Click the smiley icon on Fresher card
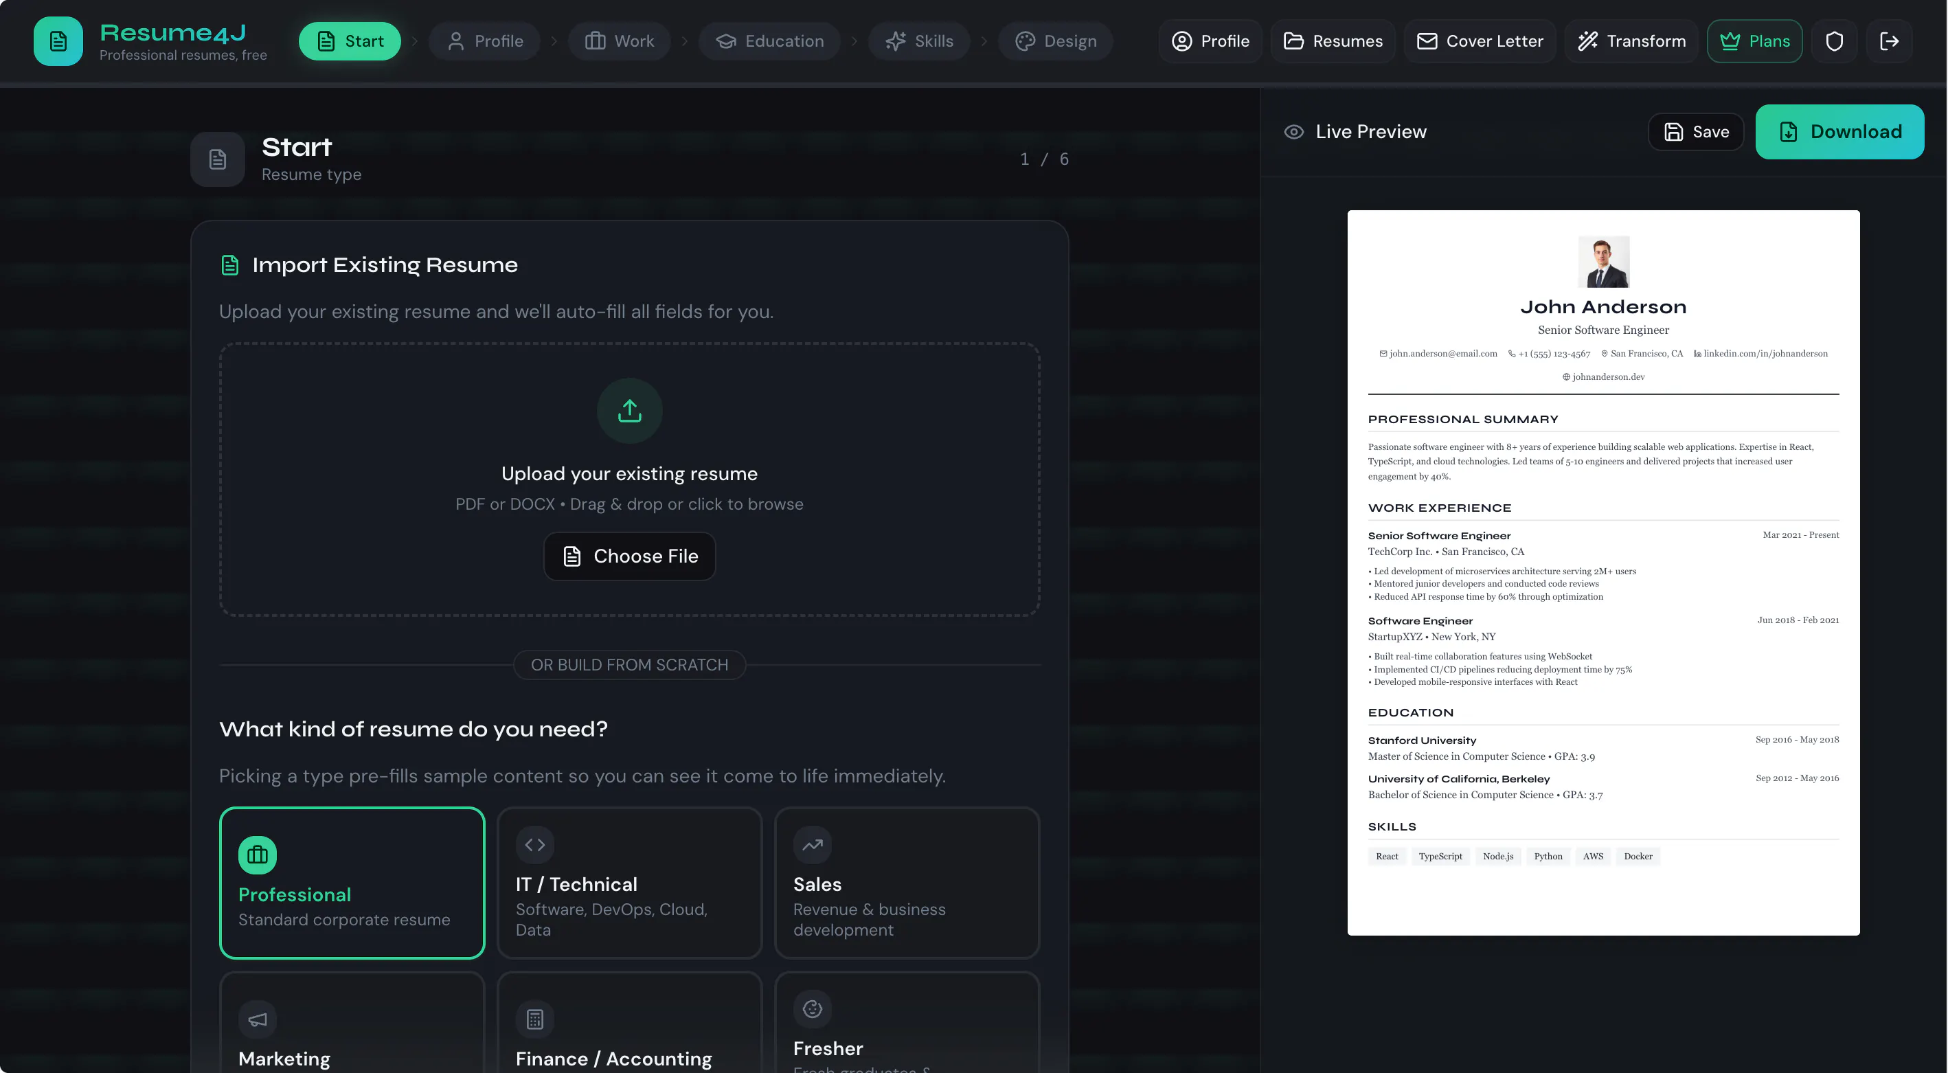This screenshot has width=1948, height=1073. tap(812, 1008)
